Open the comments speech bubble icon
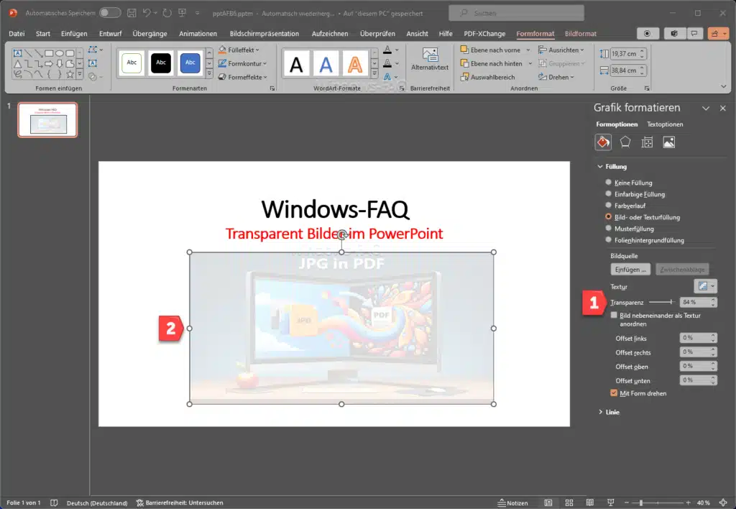This screenshot has height=509, width=736. coord(694,34)
